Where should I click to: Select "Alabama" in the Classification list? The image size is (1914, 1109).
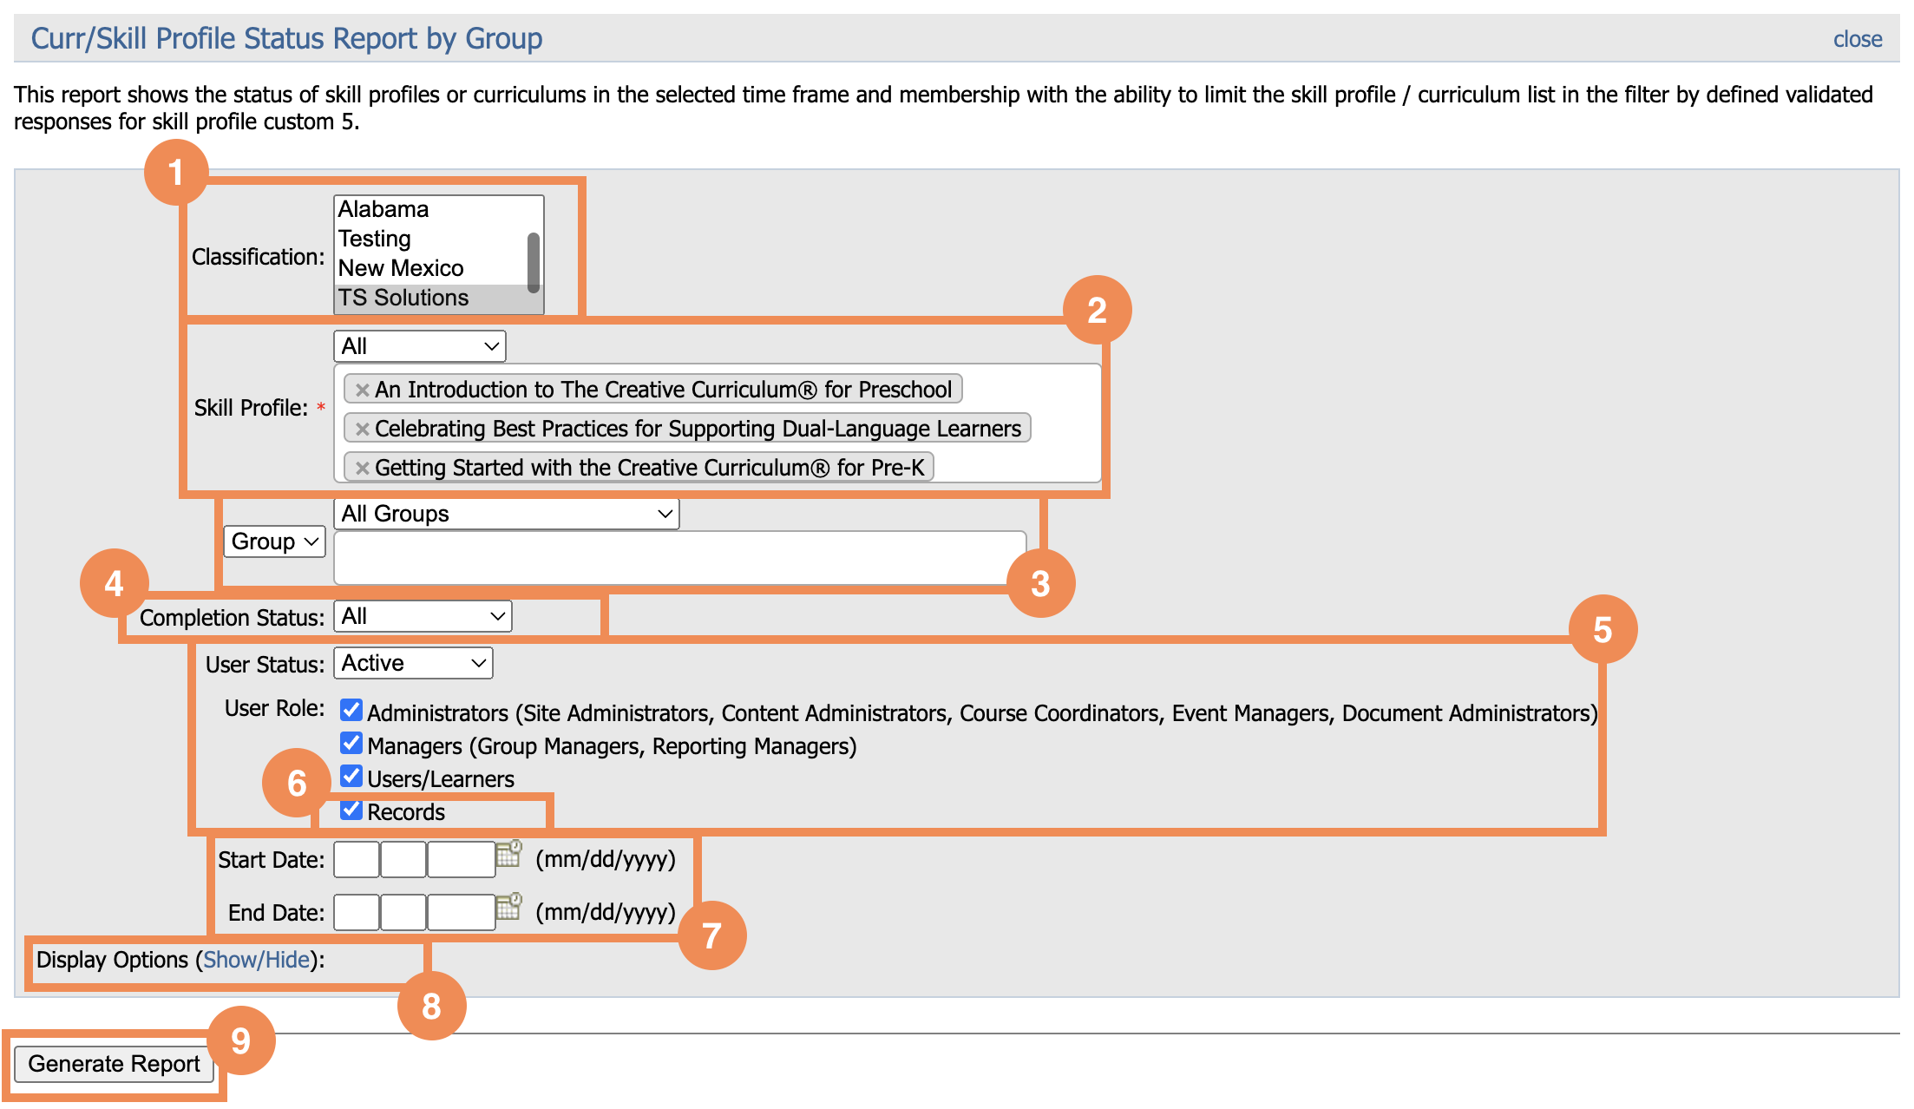[x=382, y=208]
